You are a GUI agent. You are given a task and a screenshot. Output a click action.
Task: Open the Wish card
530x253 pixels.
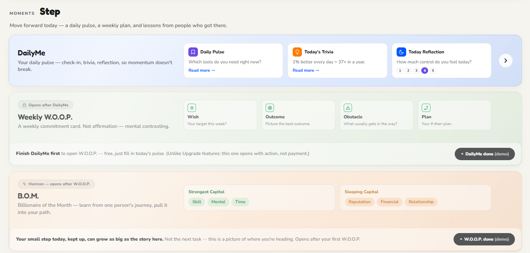(220, 115)
